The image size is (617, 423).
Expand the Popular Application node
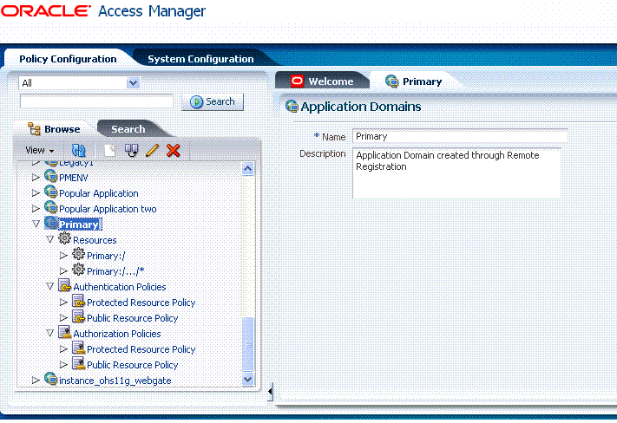(36, 193)
